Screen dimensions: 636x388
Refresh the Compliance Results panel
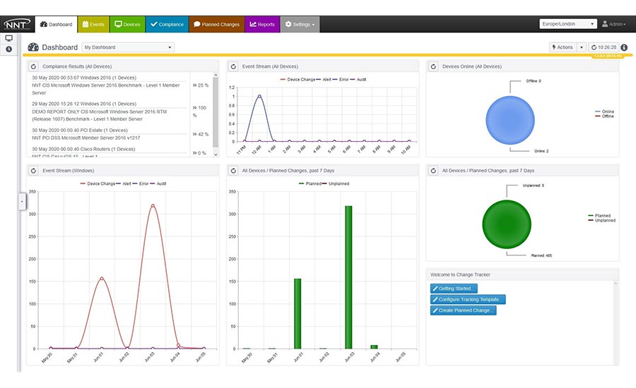click(33, 66)
